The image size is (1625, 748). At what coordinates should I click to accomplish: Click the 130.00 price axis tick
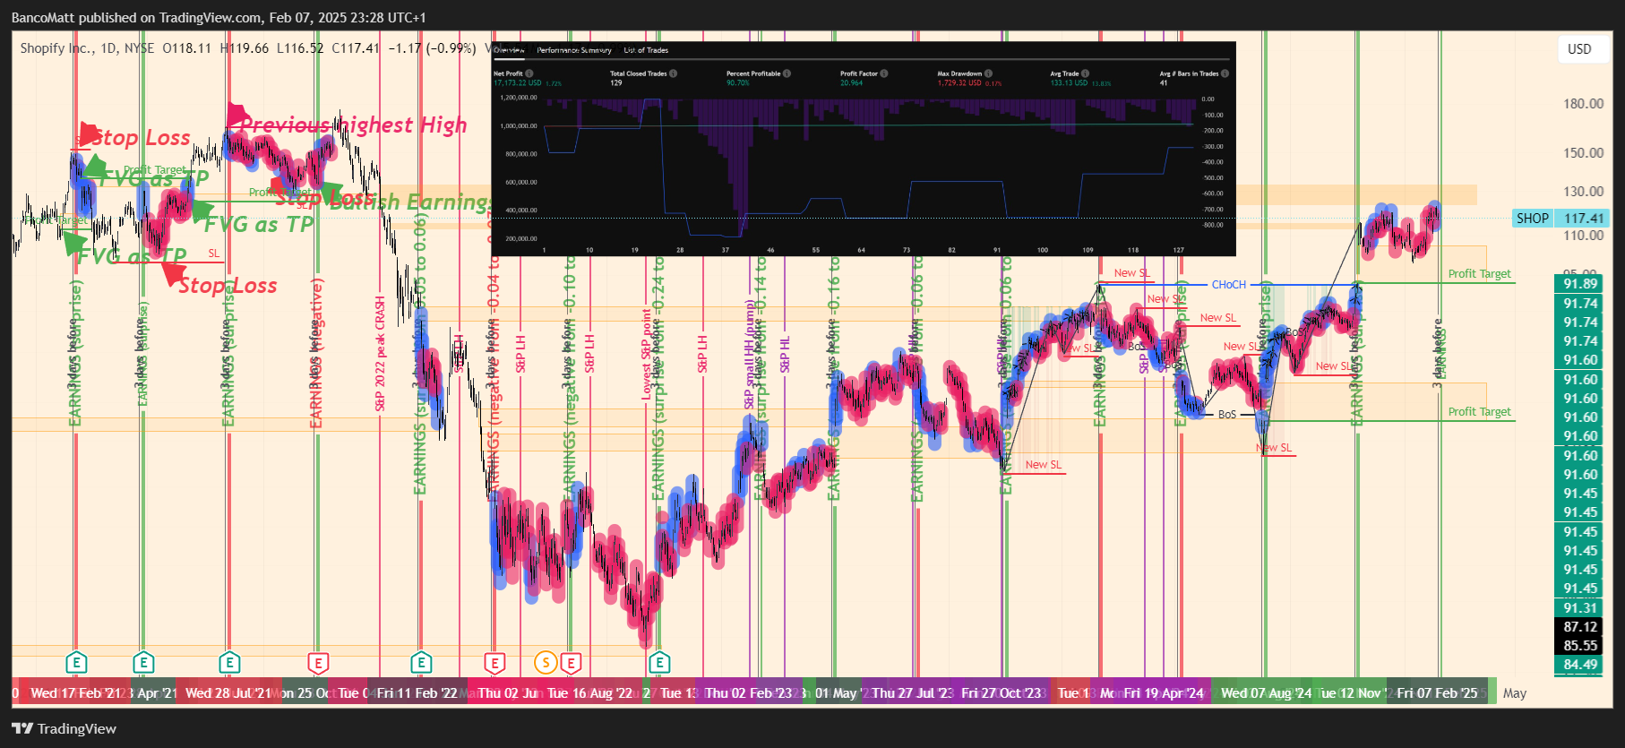pyautogui.click(x=1583, y=192)
